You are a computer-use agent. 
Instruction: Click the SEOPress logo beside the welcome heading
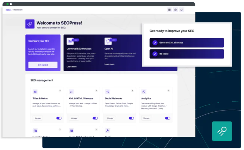30,24
